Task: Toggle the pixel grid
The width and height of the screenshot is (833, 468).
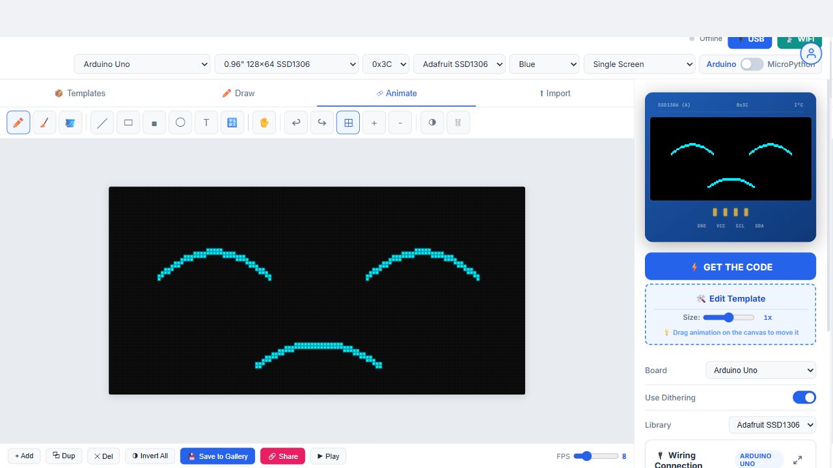Action: [x=348, y=122]
